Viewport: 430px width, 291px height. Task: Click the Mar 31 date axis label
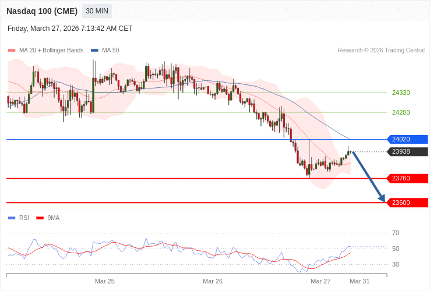pyautogui.click(x=359, y=282)
